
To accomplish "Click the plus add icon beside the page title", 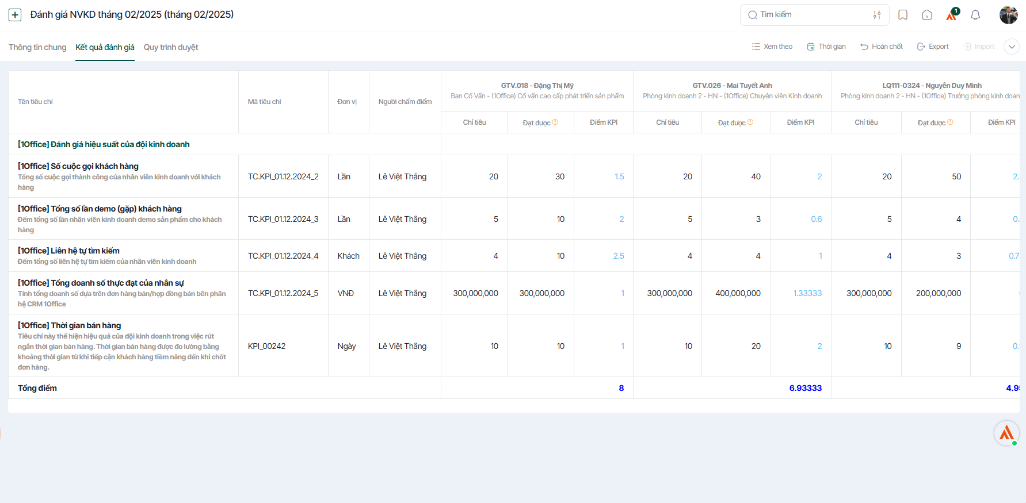I will pyautogui.click(x=15, y=15).
